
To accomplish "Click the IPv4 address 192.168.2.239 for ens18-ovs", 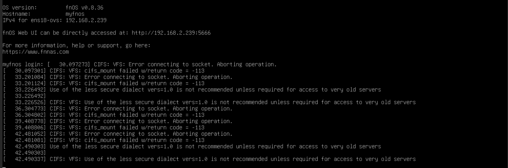I will [86, 20].
